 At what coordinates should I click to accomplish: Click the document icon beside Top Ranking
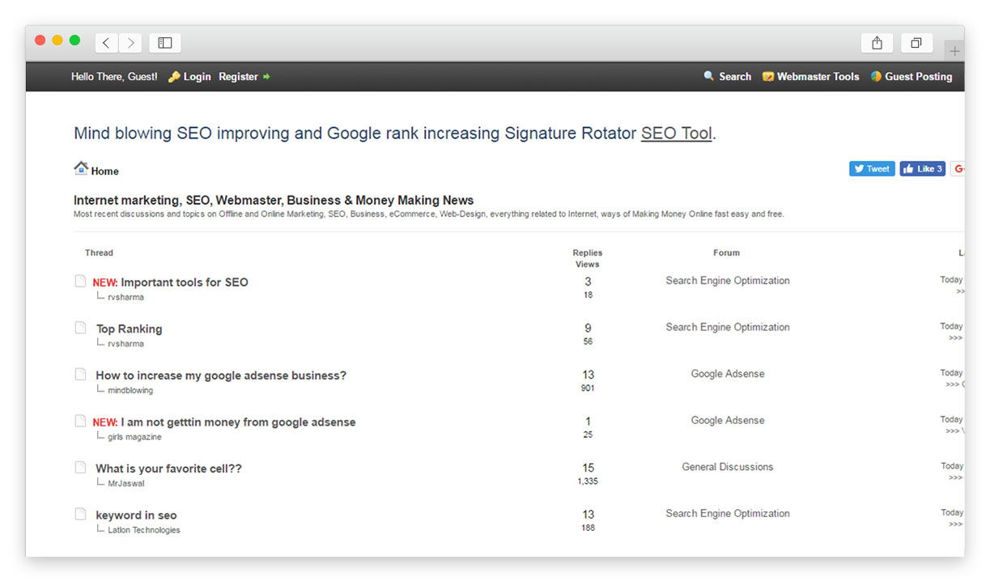pyautogui.click(x=80, y=328)
